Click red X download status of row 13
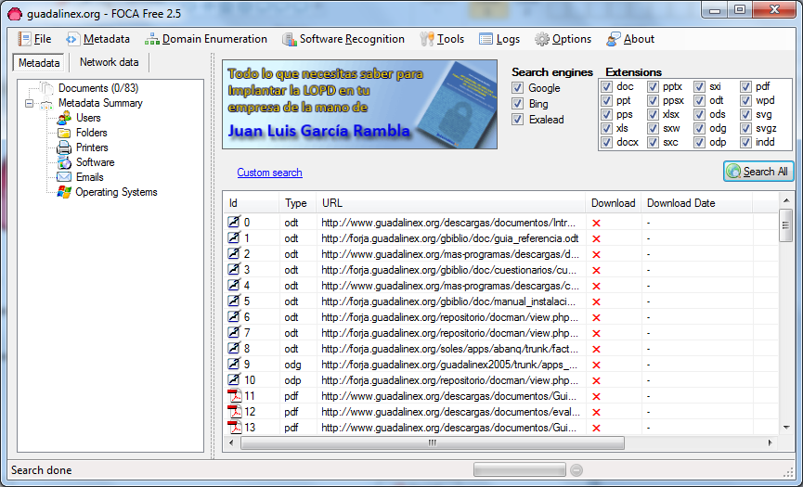The image size is (803, 487). (x=596, y=429)
